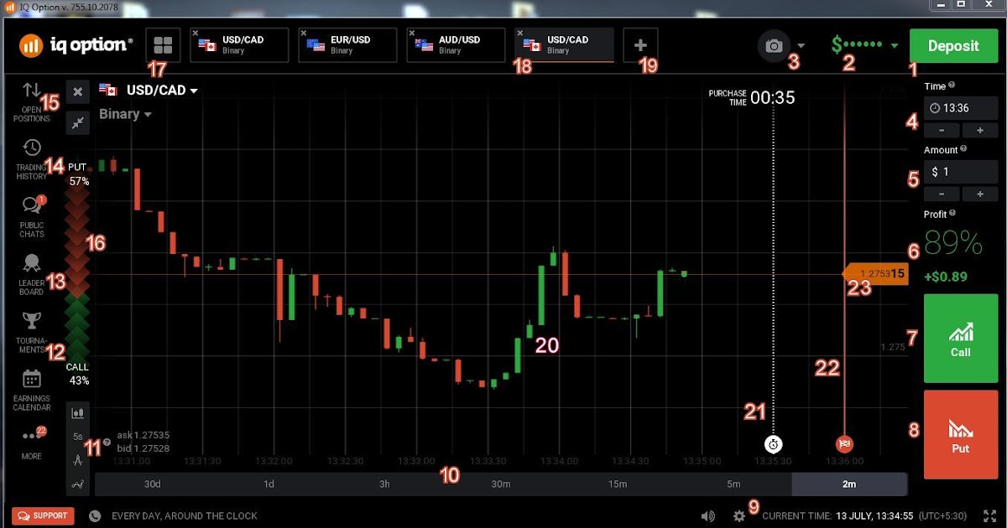Image resolution: width=1007 pixels, height=528 pixels.
Task: Decrease amount with minus button
Action: 942,194
